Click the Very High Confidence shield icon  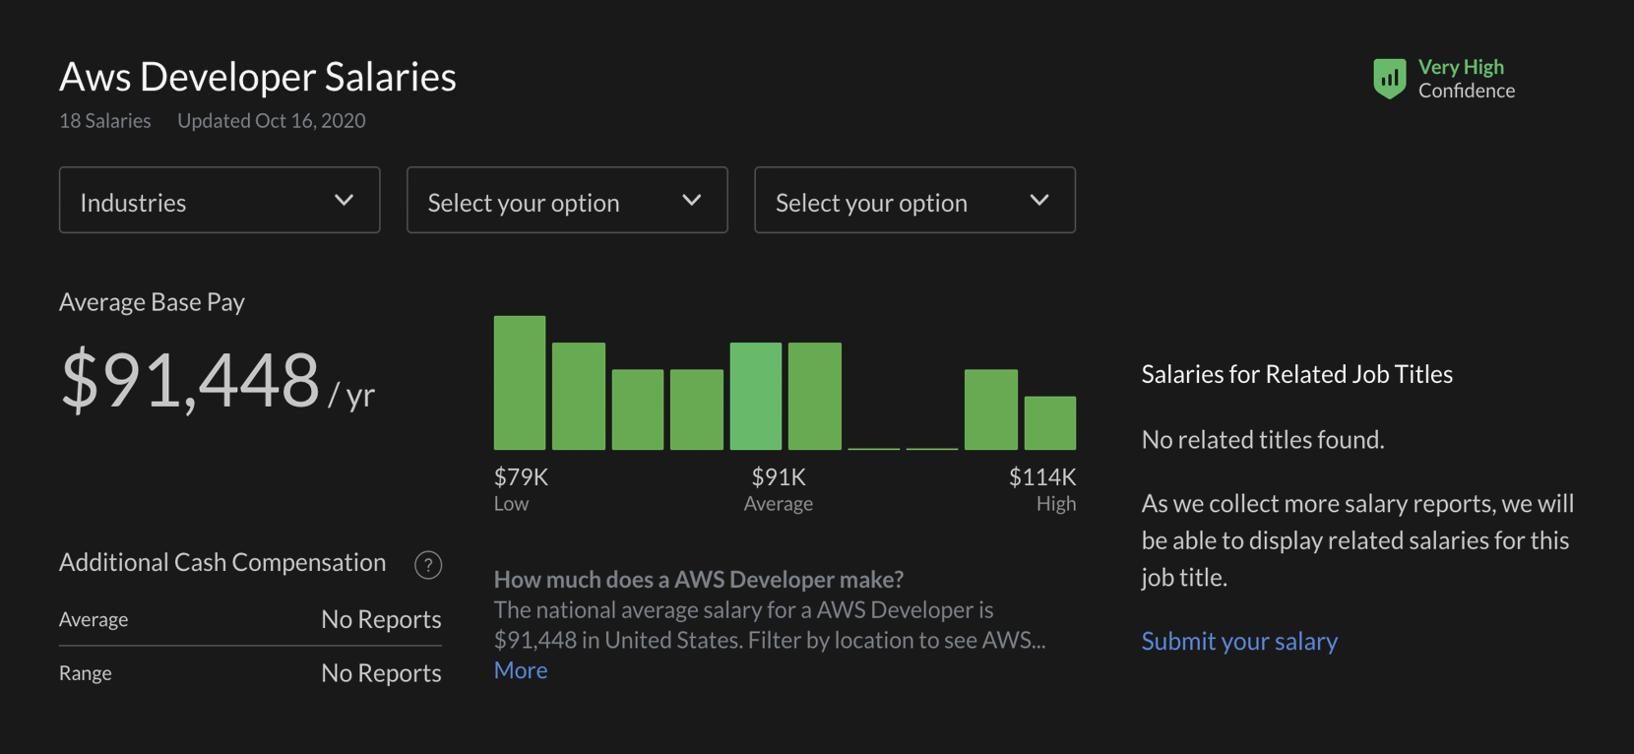[x=1389, y=78]
